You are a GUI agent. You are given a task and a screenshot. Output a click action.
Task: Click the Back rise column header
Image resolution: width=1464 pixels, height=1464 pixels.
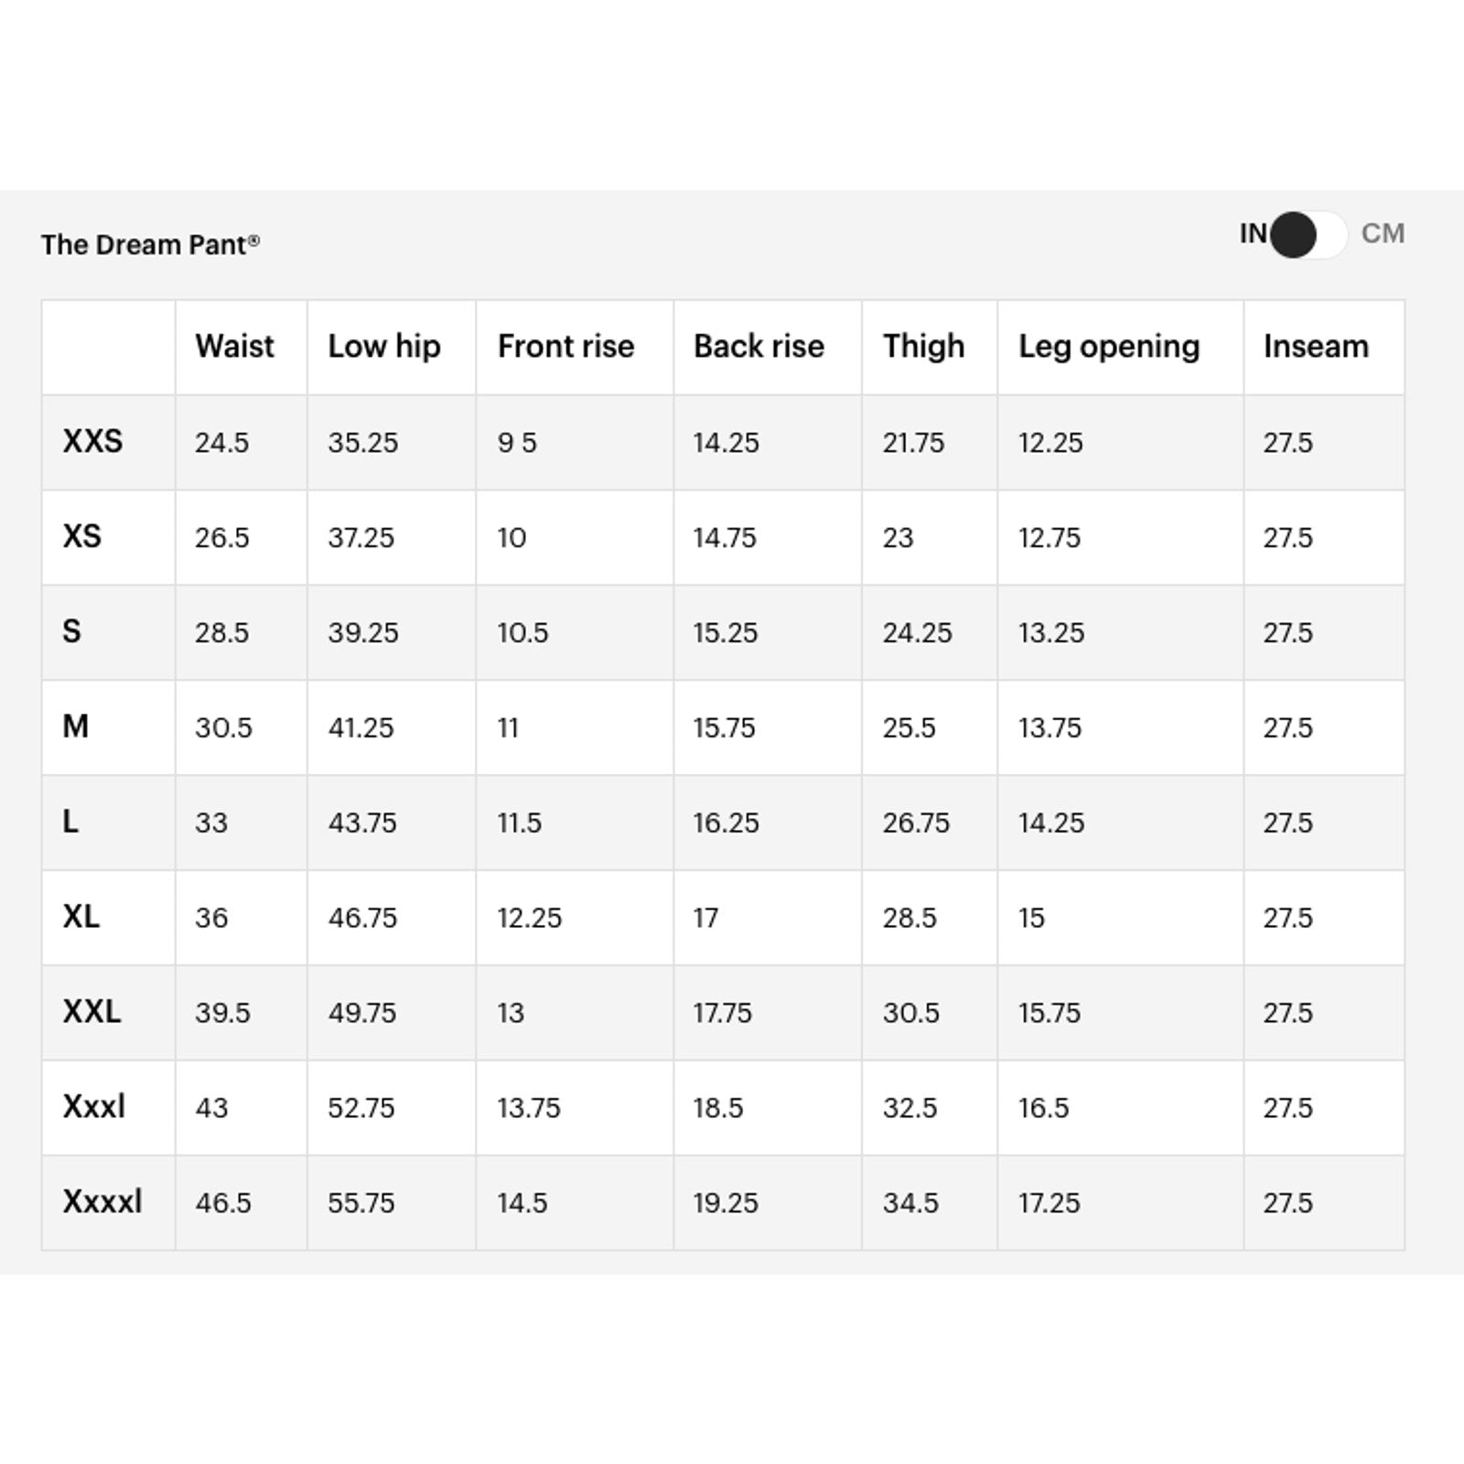[x=759, y=347]
